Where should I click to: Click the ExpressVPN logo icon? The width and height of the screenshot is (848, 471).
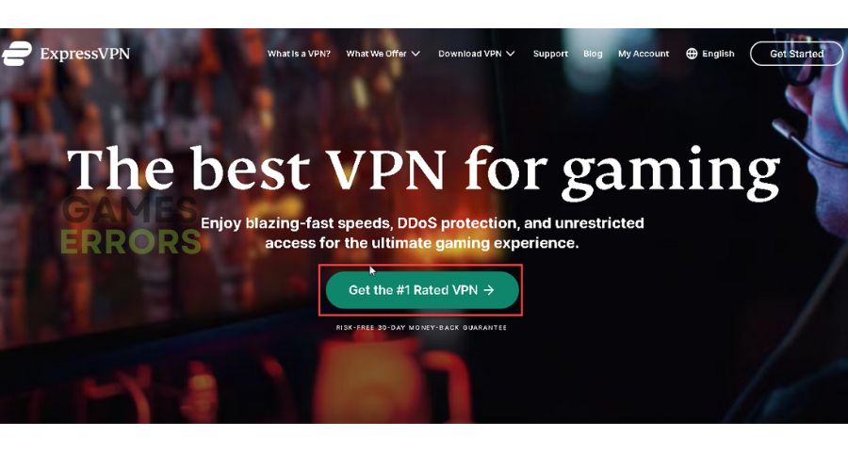[x=17, y=54]
